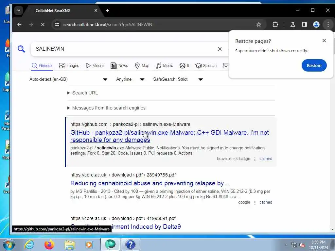This screenshot has height=251, width=335.
Task: Open Delta9 impairment result link
Action: coord(125,227)
